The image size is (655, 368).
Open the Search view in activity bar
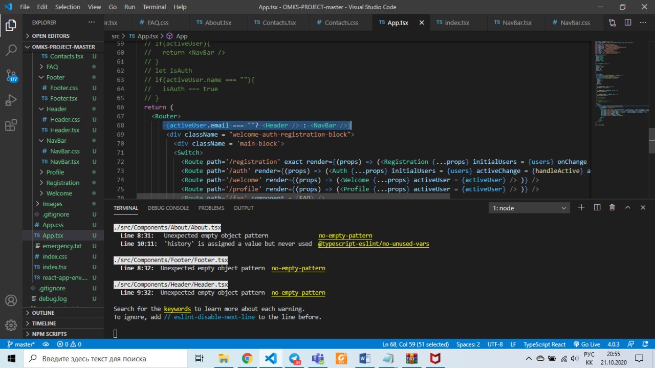tap(11, 50)
